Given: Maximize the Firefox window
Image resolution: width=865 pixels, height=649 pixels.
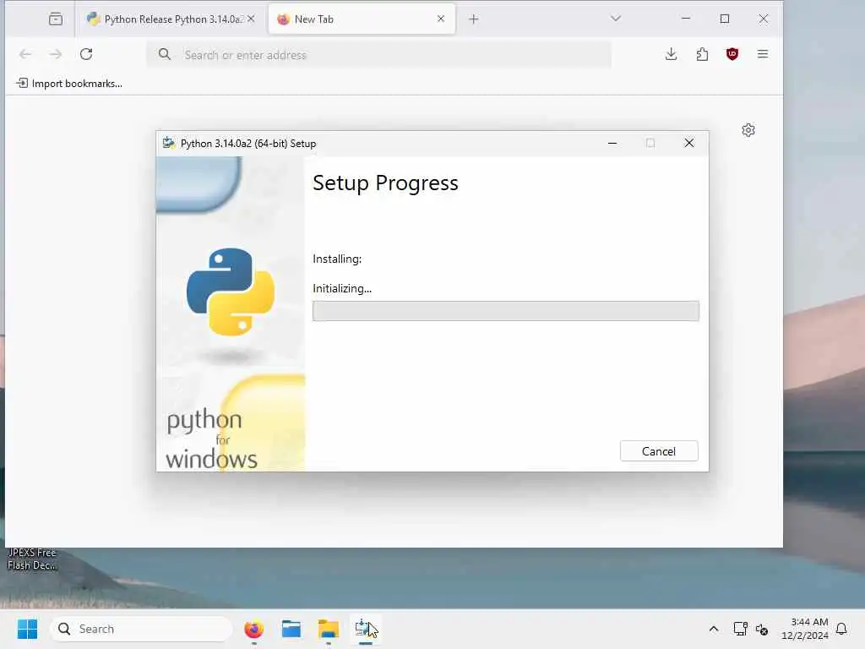Looking at the screenshot, I should pyautogui.click(x=725, y=19).
